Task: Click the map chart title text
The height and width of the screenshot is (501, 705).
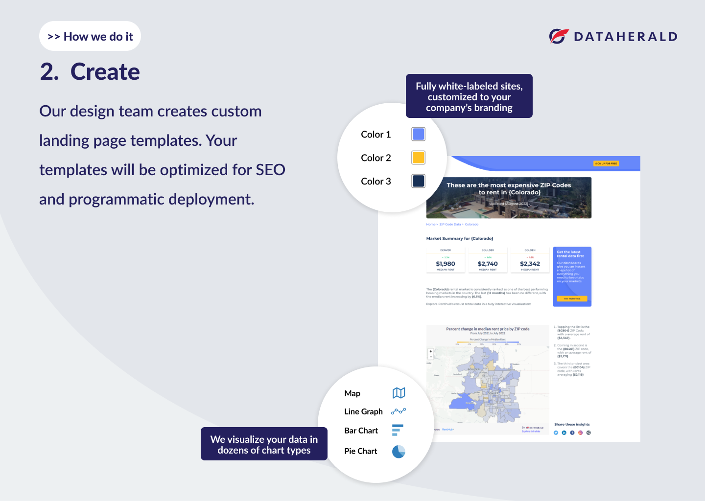Action: pyautogui.click(x=488, y=329)
